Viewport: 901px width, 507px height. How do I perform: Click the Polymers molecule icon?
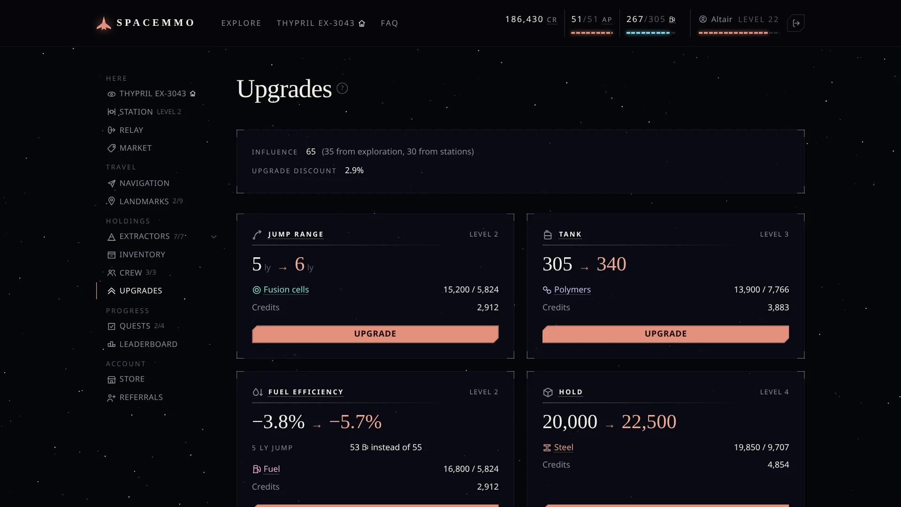pyautogui.click(x=547, y=290)
